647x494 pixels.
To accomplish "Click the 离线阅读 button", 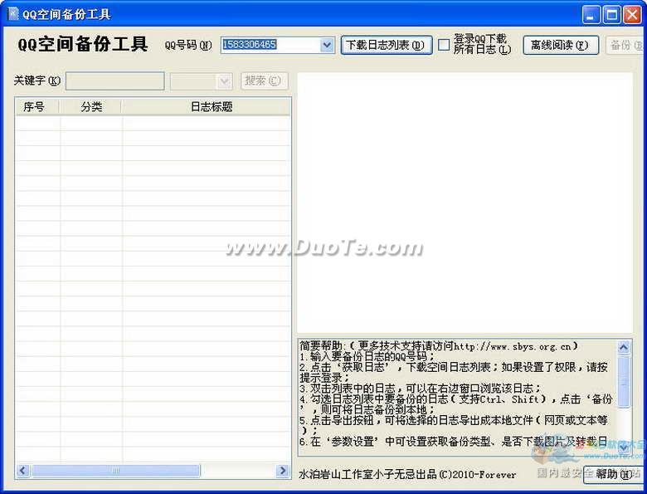I will tap(561, 45).
